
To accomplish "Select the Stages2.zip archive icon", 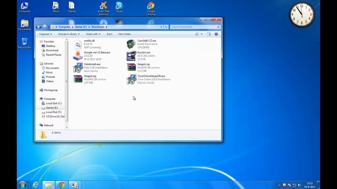I will point(78,79).
